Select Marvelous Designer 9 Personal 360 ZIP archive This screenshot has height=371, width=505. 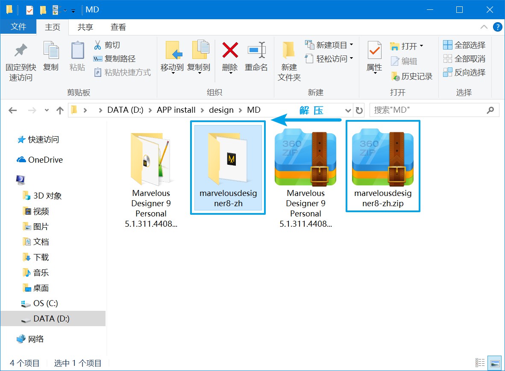[x=305, y=179]
